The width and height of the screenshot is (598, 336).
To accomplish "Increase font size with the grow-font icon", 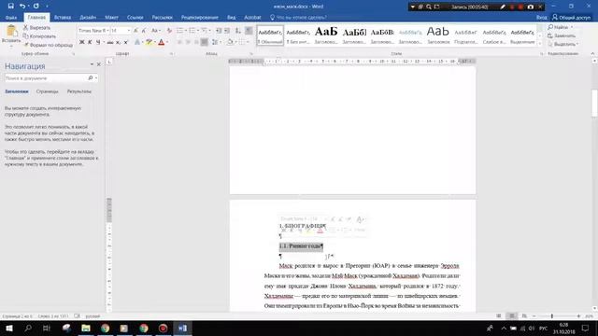I will 135,31.
